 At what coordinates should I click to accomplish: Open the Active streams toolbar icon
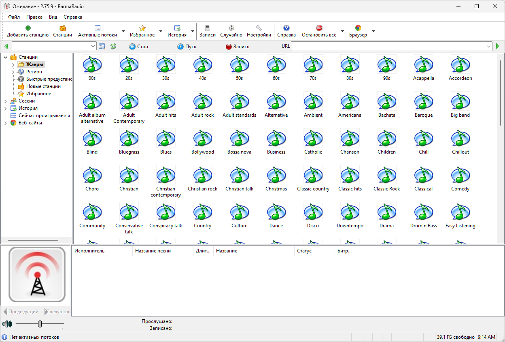coord(98,28)
